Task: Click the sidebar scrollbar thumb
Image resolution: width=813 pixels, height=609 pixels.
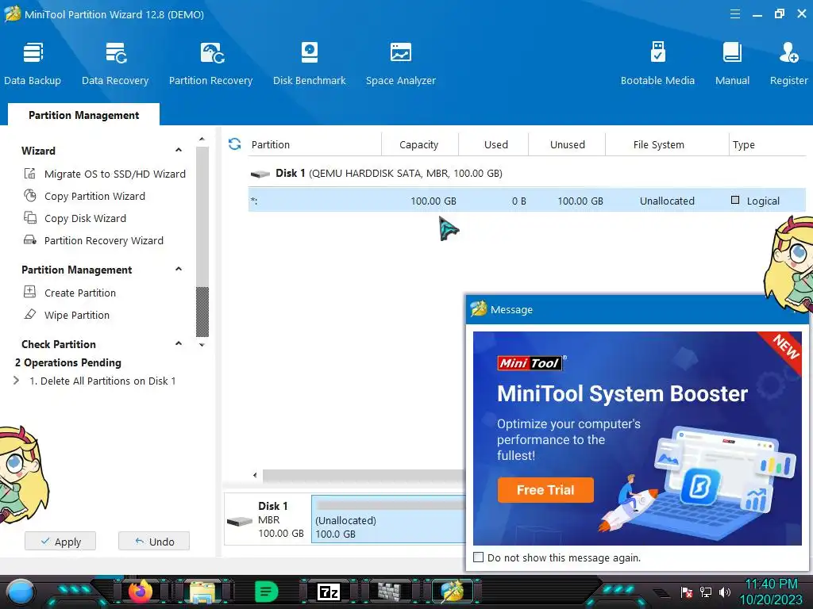Action: (x=202, y=312)
